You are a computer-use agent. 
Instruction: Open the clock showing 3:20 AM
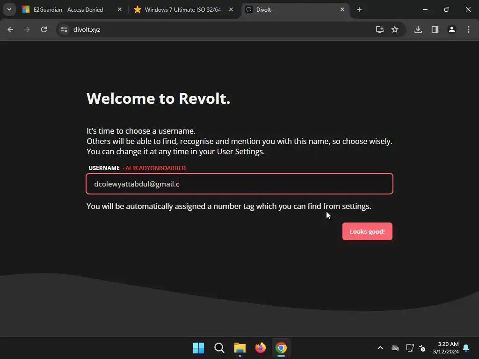(x=446, y=348)
